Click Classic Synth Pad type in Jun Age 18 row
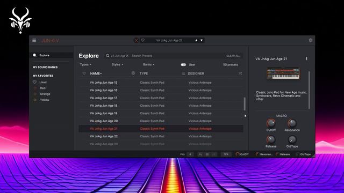 pos(152,106)
